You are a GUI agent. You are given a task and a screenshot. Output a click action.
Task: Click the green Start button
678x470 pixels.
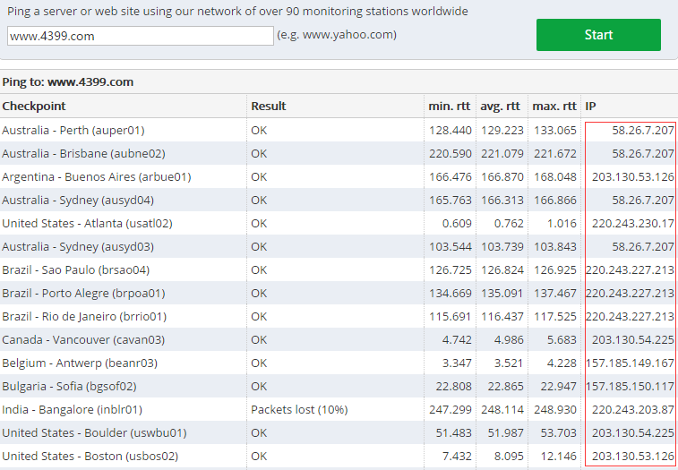coord(598,35)
